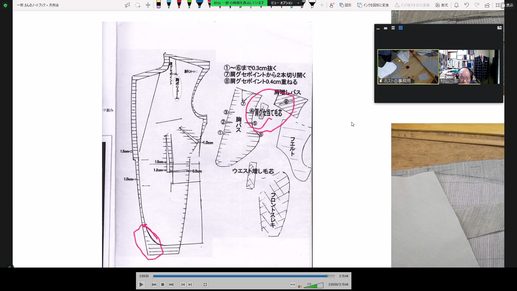Click the undo arrow icon
Viewport: 517px width, 291px height.
(467, 5)
